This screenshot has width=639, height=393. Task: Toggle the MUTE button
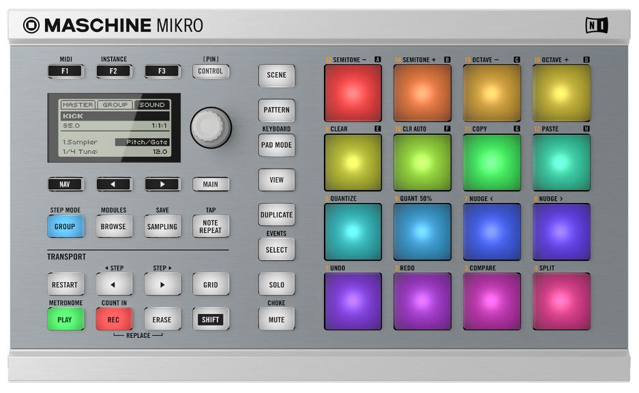coord(276,319)
